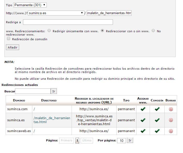Click the http://suminca.es/ URL in suminca.com row
The height and width of the screenshot is (153, 183).
coord(94,109)
